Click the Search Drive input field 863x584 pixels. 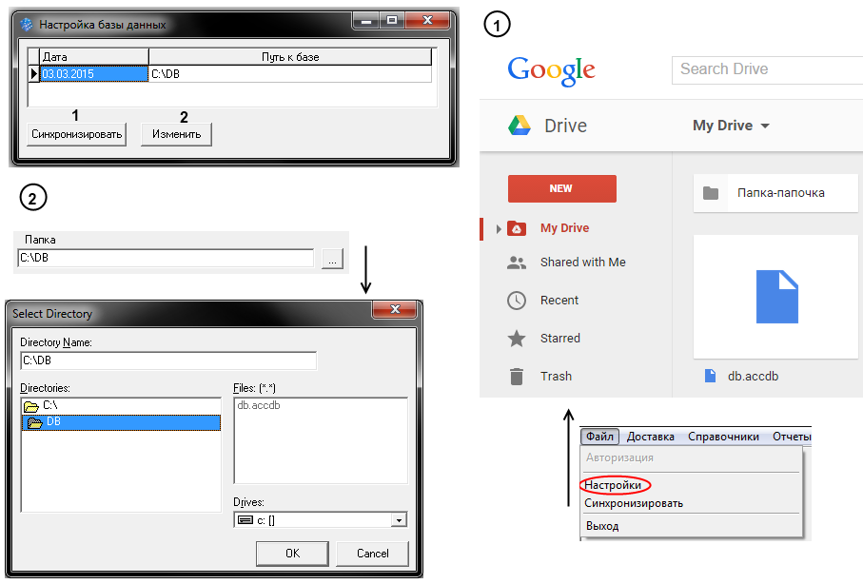pyautogui.click(x=767, y=69)
